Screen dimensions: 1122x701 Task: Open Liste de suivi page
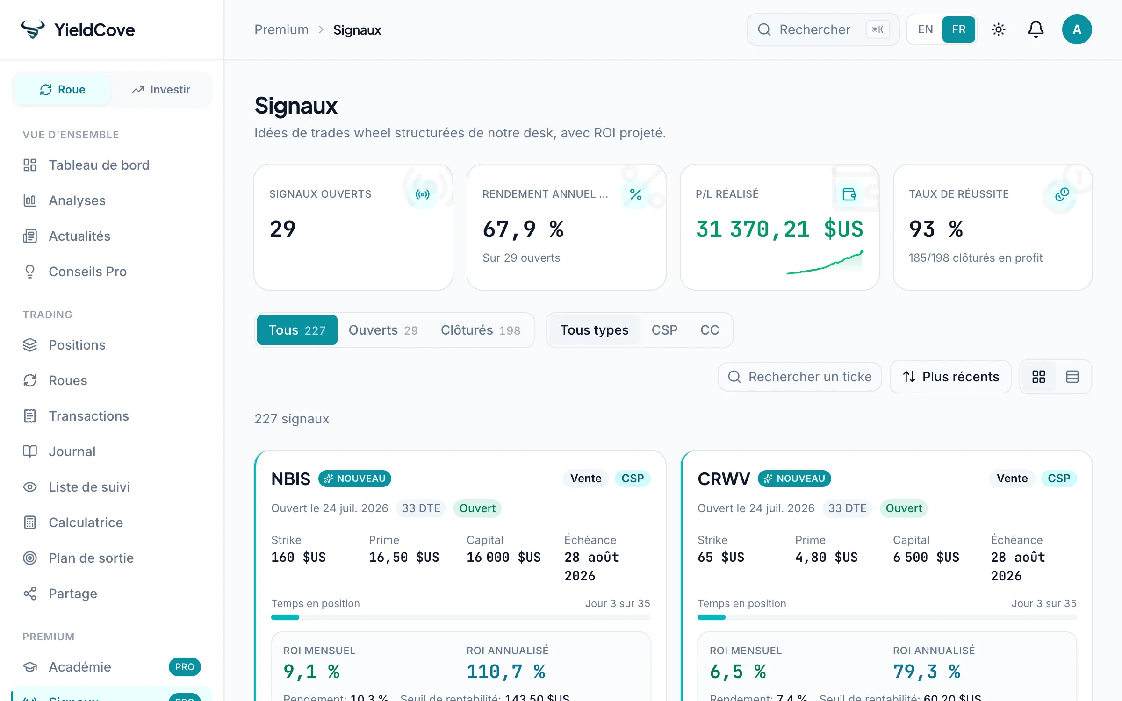point(112,487)
